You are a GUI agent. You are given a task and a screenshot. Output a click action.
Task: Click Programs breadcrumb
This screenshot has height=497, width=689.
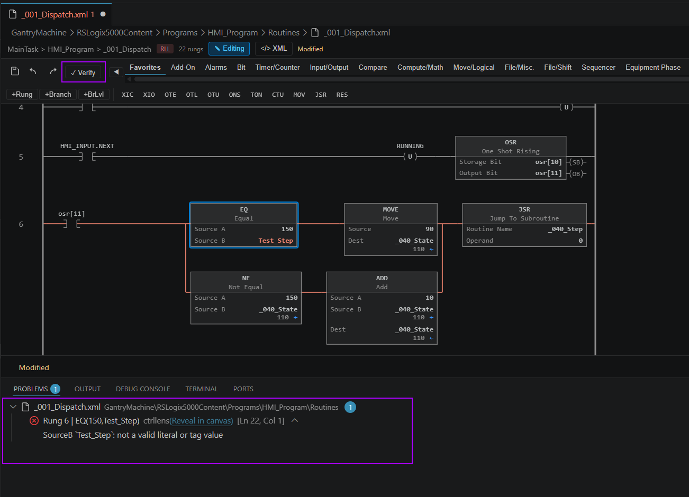coord(180,33)
